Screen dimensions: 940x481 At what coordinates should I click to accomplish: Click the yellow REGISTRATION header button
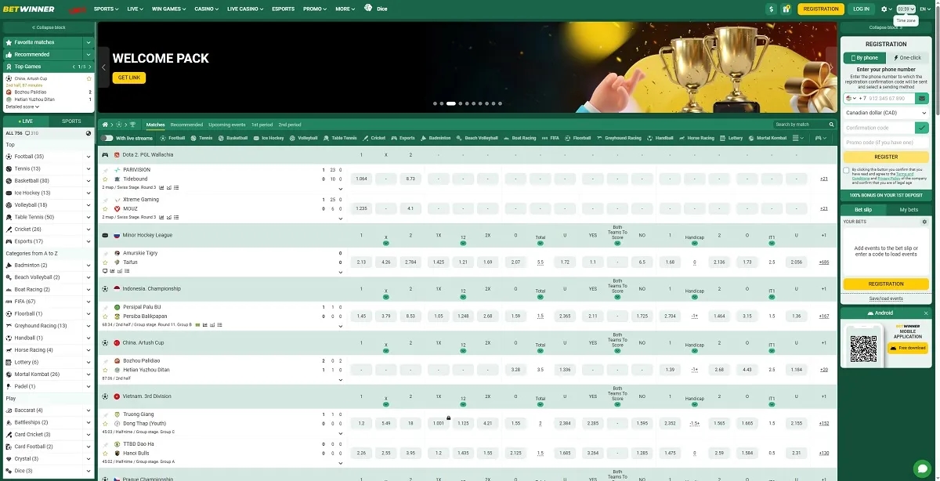(x=821, y=9)
